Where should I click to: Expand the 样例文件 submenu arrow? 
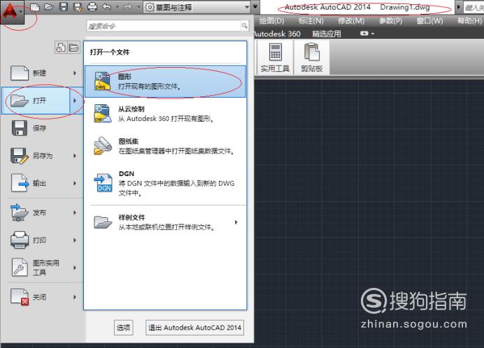pyautogui.click(x=236, y=222)
